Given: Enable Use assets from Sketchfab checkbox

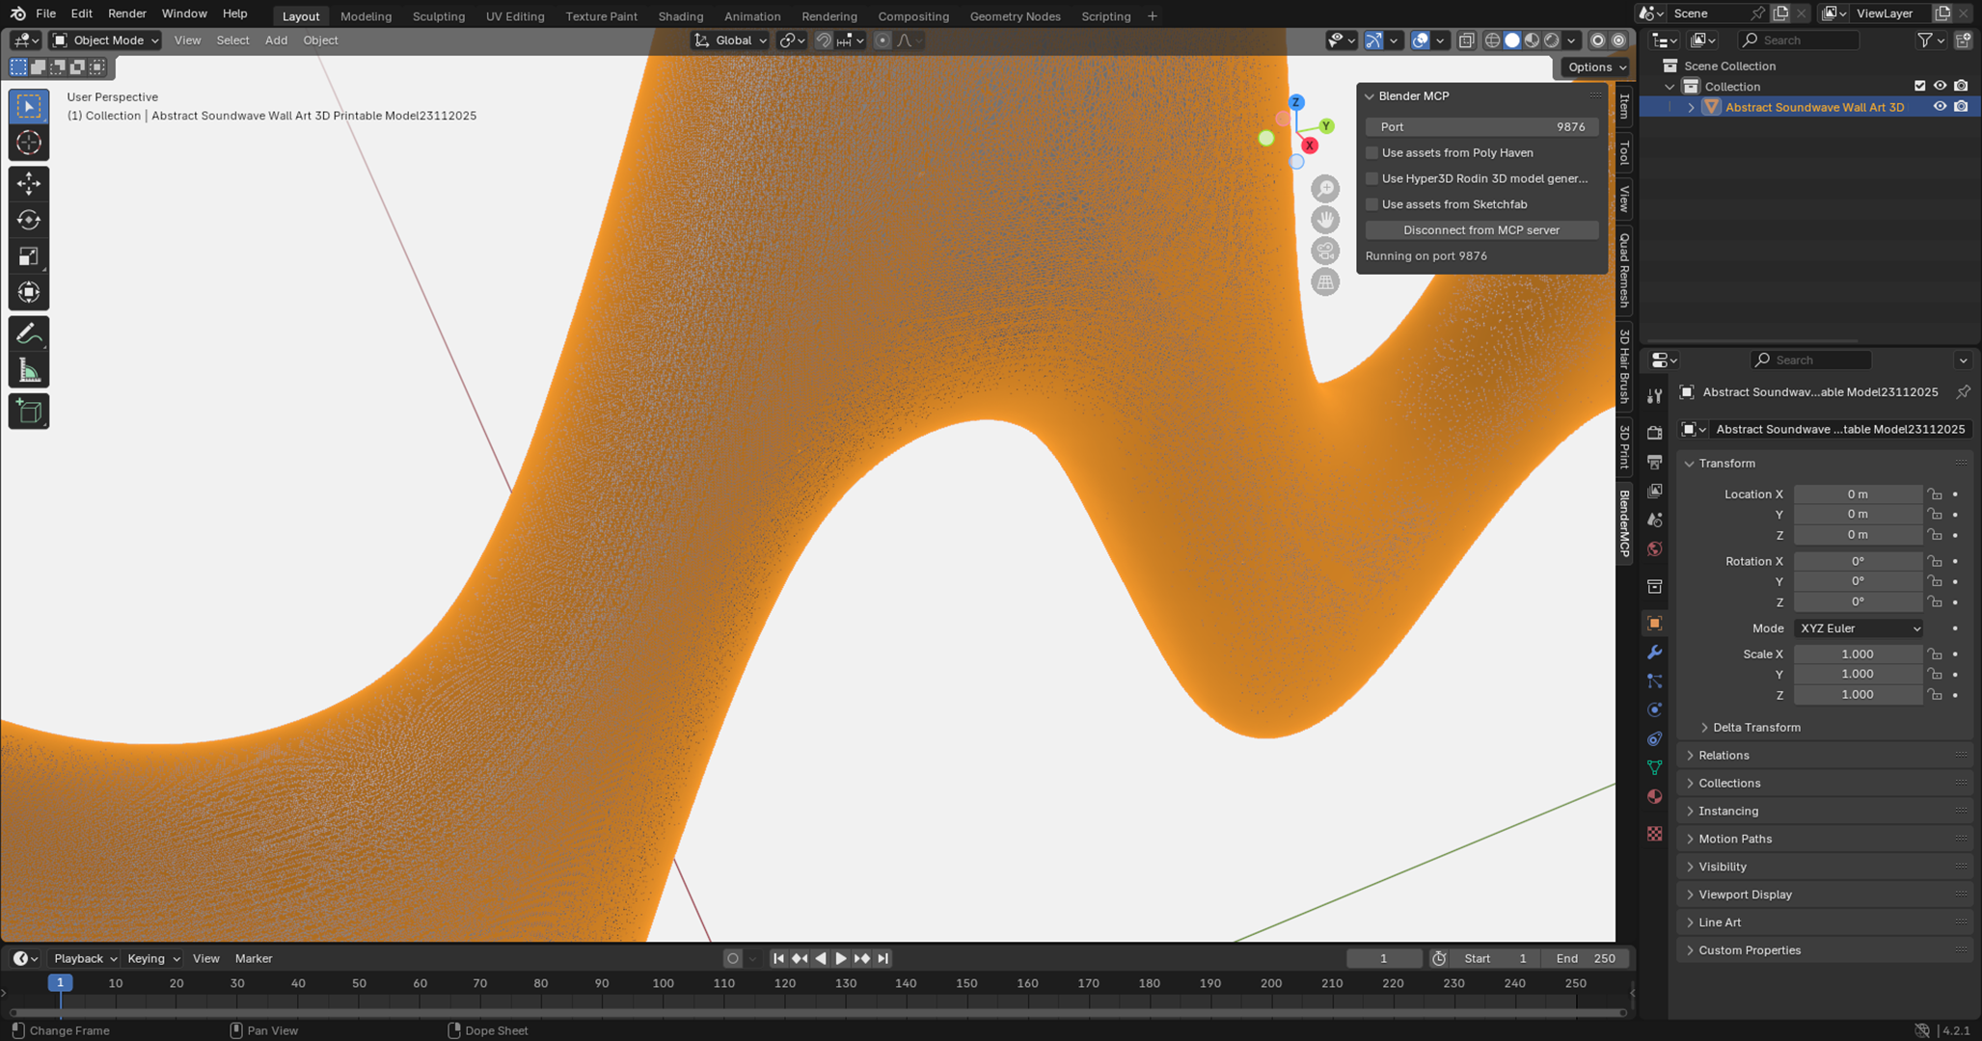Looking at the screenshot, I should click(x=1372, y=204).
